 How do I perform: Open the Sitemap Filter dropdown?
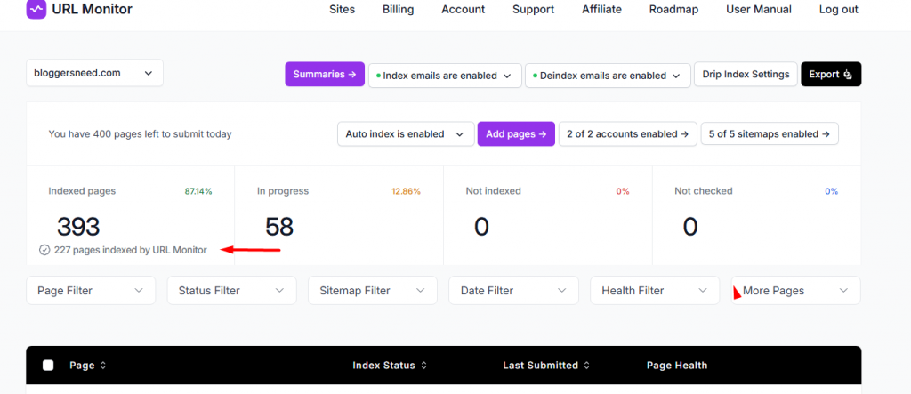pos(373,291)
